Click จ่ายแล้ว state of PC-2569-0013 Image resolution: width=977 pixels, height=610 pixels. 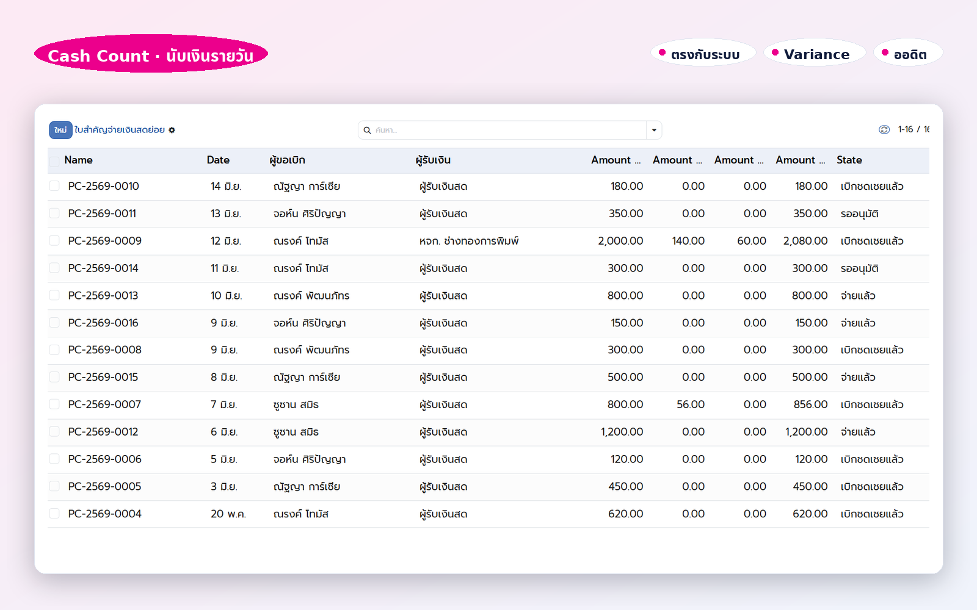pyautogui.click(x=858, y=295)
